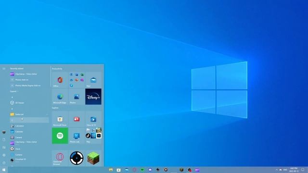Open Camera from the app list
This screenshot has width=308, height=173.
pos(29,137)
